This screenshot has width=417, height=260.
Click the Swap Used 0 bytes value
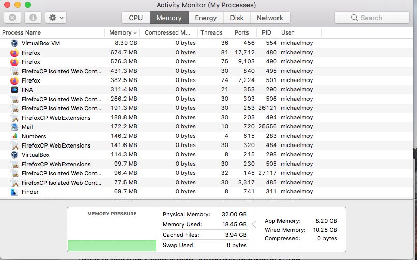click(237, 245)
